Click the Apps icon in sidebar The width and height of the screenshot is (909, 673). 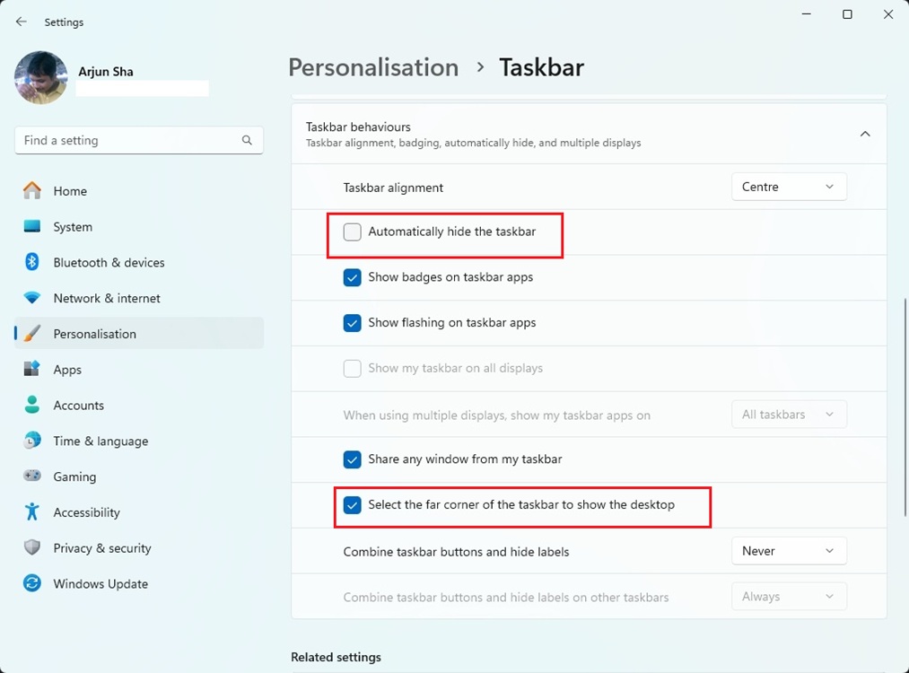click(x=32, y=369)
